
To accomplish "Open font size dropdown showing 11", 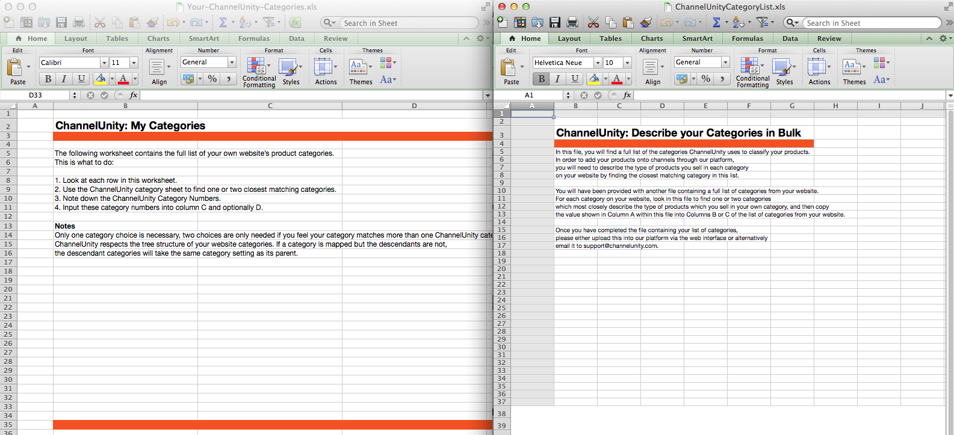I will tap(134, 63).
